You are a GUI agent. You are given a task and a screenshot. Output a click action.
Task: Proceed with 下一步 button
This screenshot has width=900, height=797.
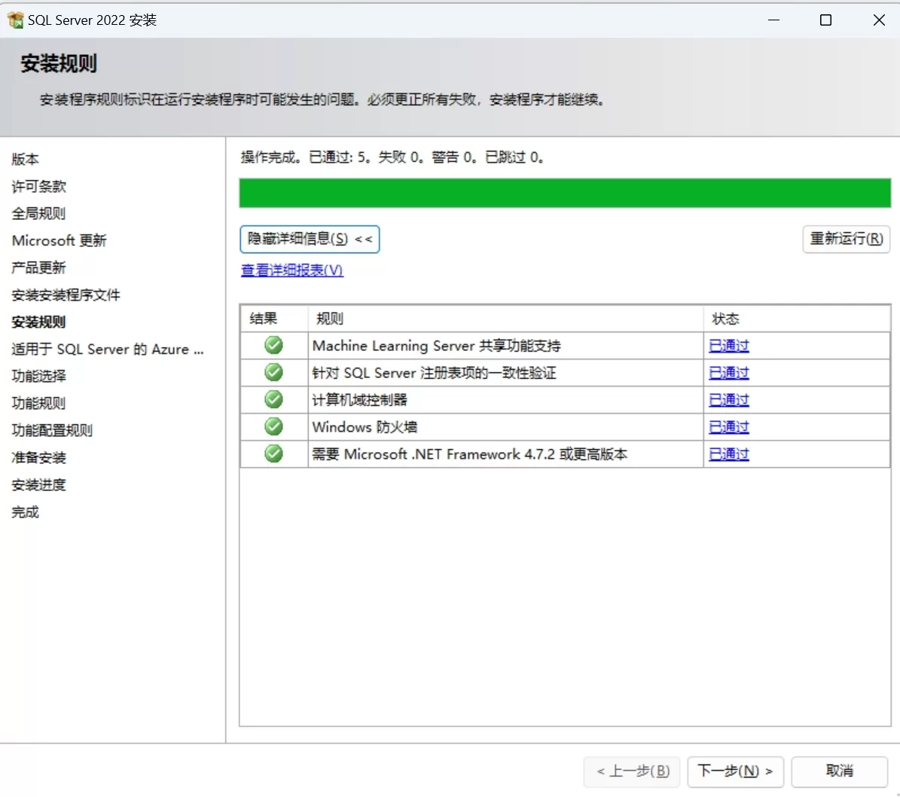coord(735,771)
